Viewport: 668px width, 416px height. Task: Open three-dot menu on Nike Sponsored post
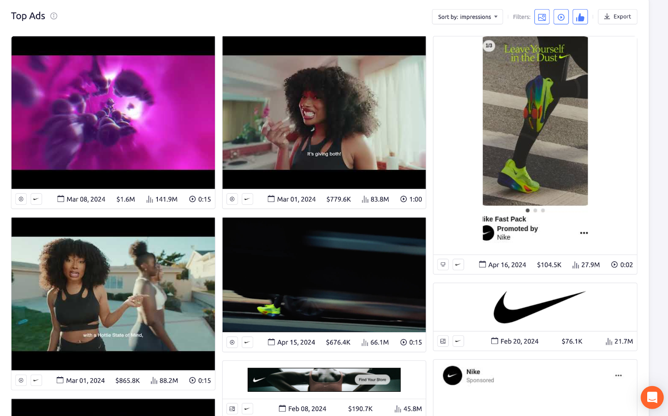(618, 375)
